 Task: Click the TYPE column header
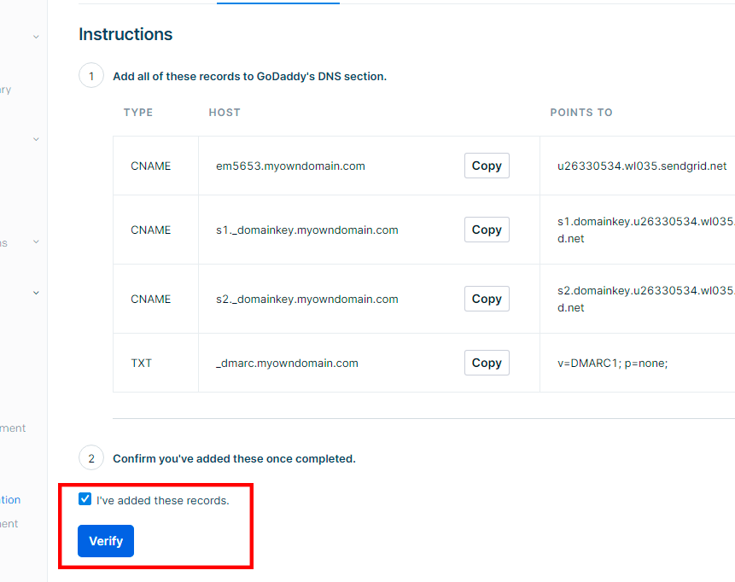[x=138, y=113]
